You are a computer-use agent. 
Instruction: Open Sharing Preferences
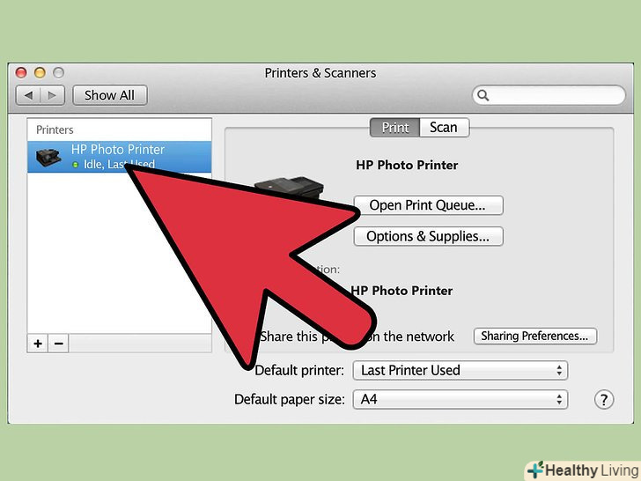pos(534,336)
